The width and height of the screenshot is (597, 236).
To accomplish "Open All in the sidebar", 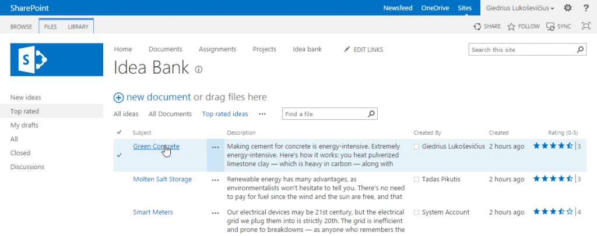I will click(14, 140).
